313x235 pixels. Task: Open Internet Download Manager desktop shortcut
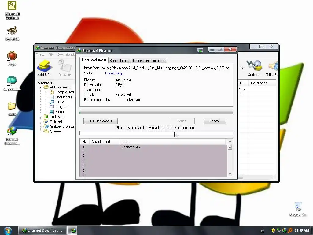tap(12, 136)
